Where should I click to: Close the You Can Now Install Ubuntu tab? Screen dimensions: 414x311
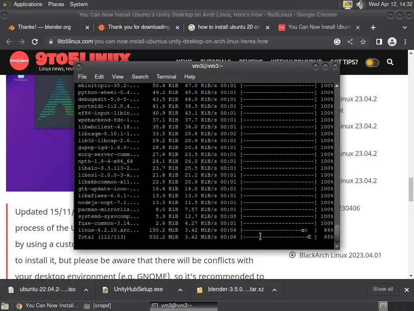point(358,28)
